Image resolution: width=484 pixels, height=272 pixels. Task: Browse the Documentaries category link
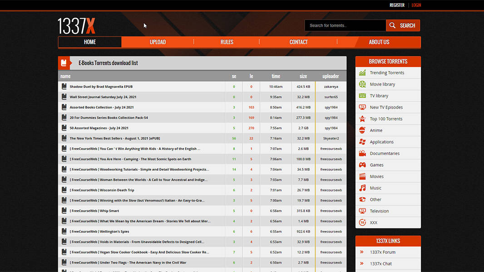[385, 153]
